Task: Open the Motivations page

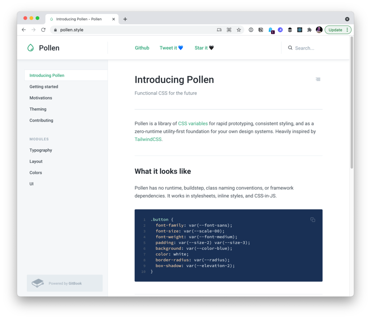Action: [x=41, y=98]
